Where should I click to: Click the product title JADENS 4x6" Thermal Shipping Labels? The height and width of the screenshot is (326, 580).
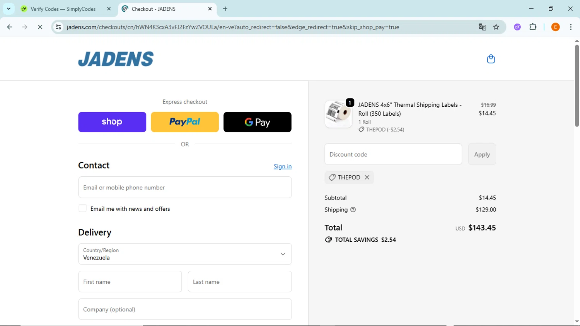point(410,109)
